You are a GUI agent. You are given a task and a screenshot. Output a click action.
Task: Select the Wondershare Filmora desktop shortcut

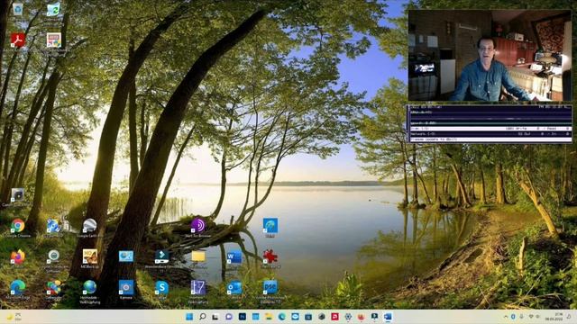tap(162, 256)
